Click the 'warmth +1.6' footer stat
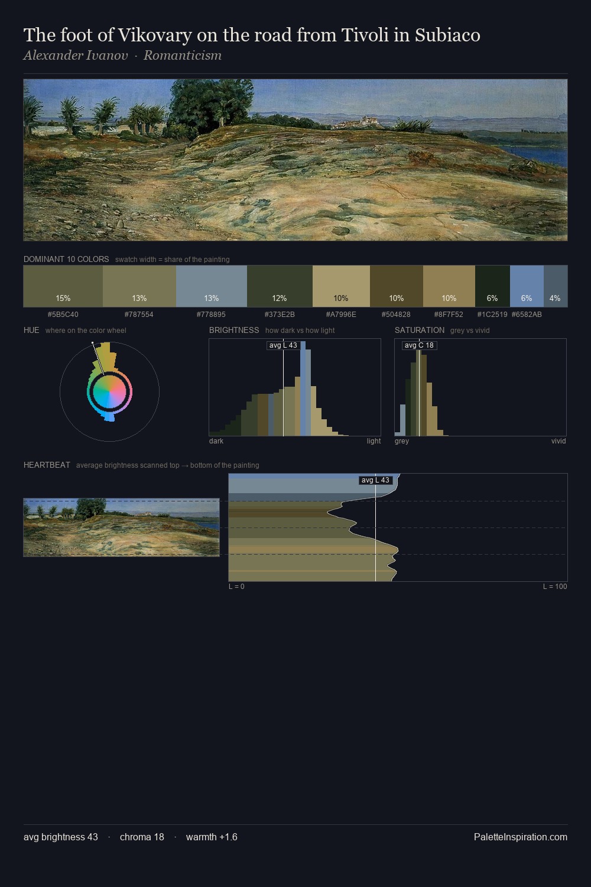591x887 pixels. pos(212,837)
